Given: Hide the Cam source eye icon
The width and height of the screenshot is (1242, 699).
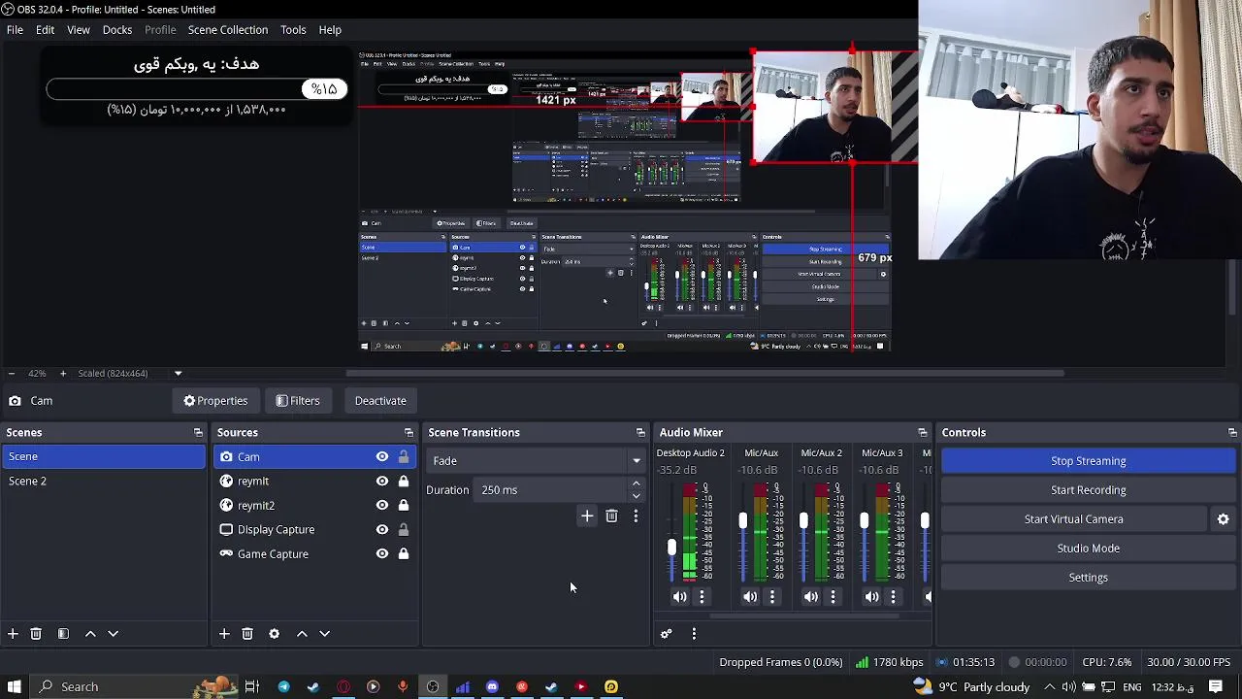Looking at the screenshot, I should tap(382, 456).
